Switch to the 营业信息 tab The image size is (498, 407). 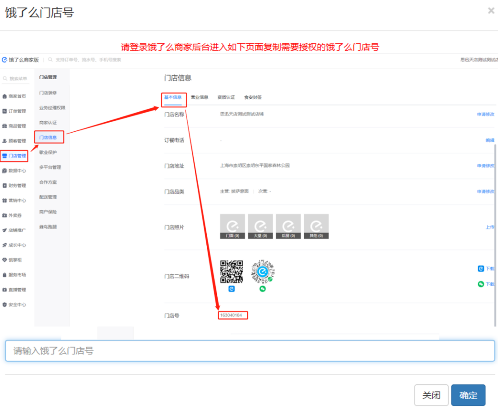[x=199, y=97]
